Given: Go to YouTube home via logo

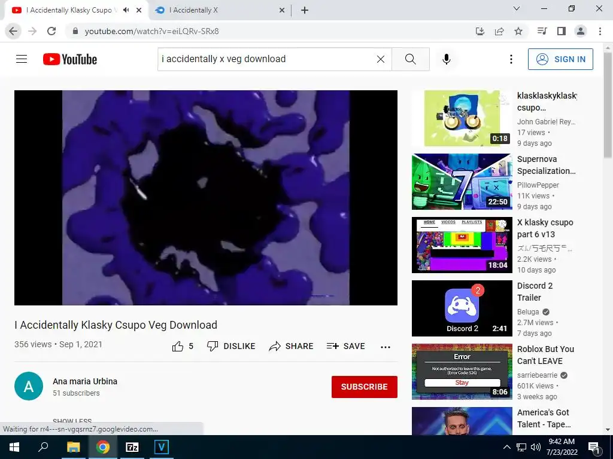Looking at the screenshot, I should 70,59.
